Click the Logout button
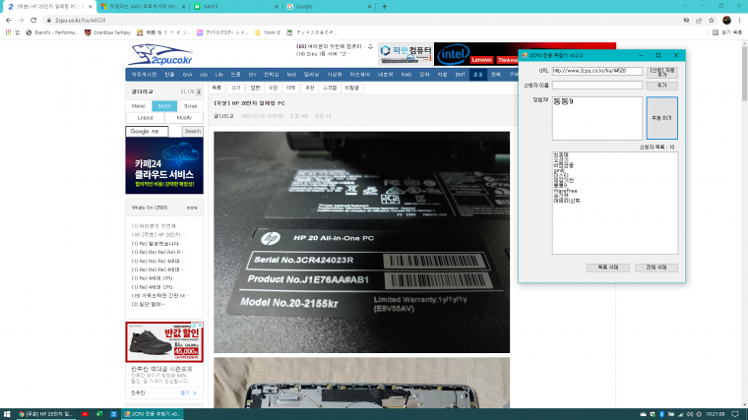 145,117
